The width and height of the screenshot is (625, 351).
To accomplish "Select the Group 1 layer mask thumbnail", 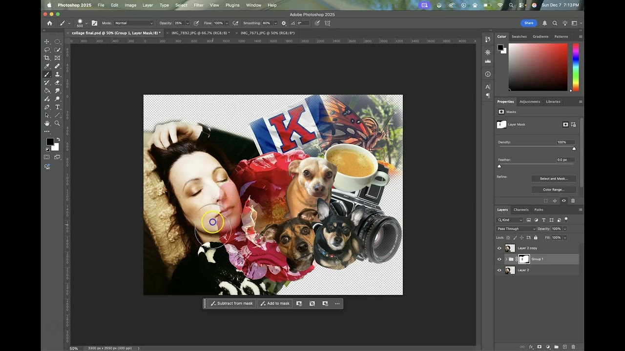I will pyautogui.click(x=523, y=259).
